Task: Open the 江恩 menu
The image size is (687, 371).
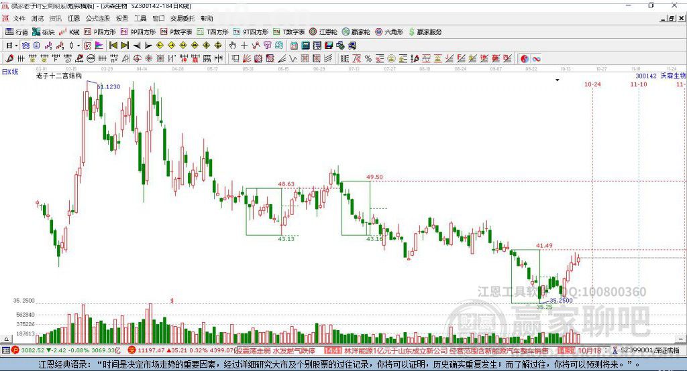Action: [x=74, y=18]
